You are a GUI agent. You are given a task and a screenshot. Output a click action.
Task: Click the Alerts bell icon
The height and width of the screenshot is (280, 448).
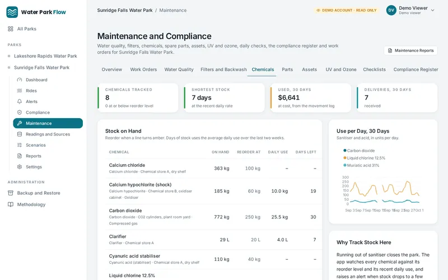[20, 101]
